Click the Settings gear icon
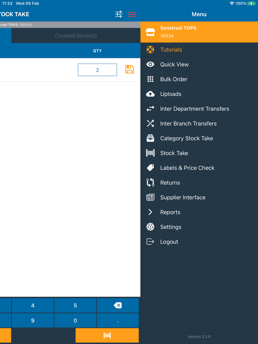Viewport: 258px width, 344px height. pos(150,227)
